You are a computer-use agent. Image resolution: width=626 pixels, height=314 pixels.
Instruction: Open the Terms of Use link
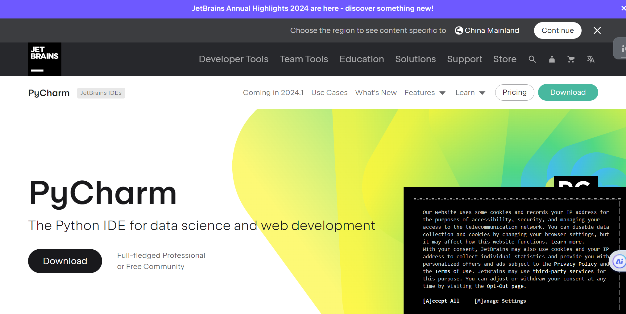click(453, 271)
